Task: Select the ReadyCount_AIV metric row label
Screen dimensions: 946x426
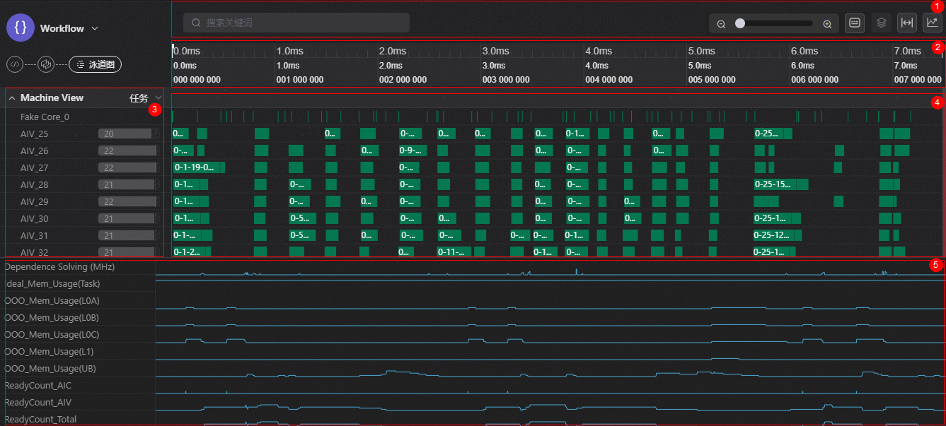Action: click(x=38, y=402)
